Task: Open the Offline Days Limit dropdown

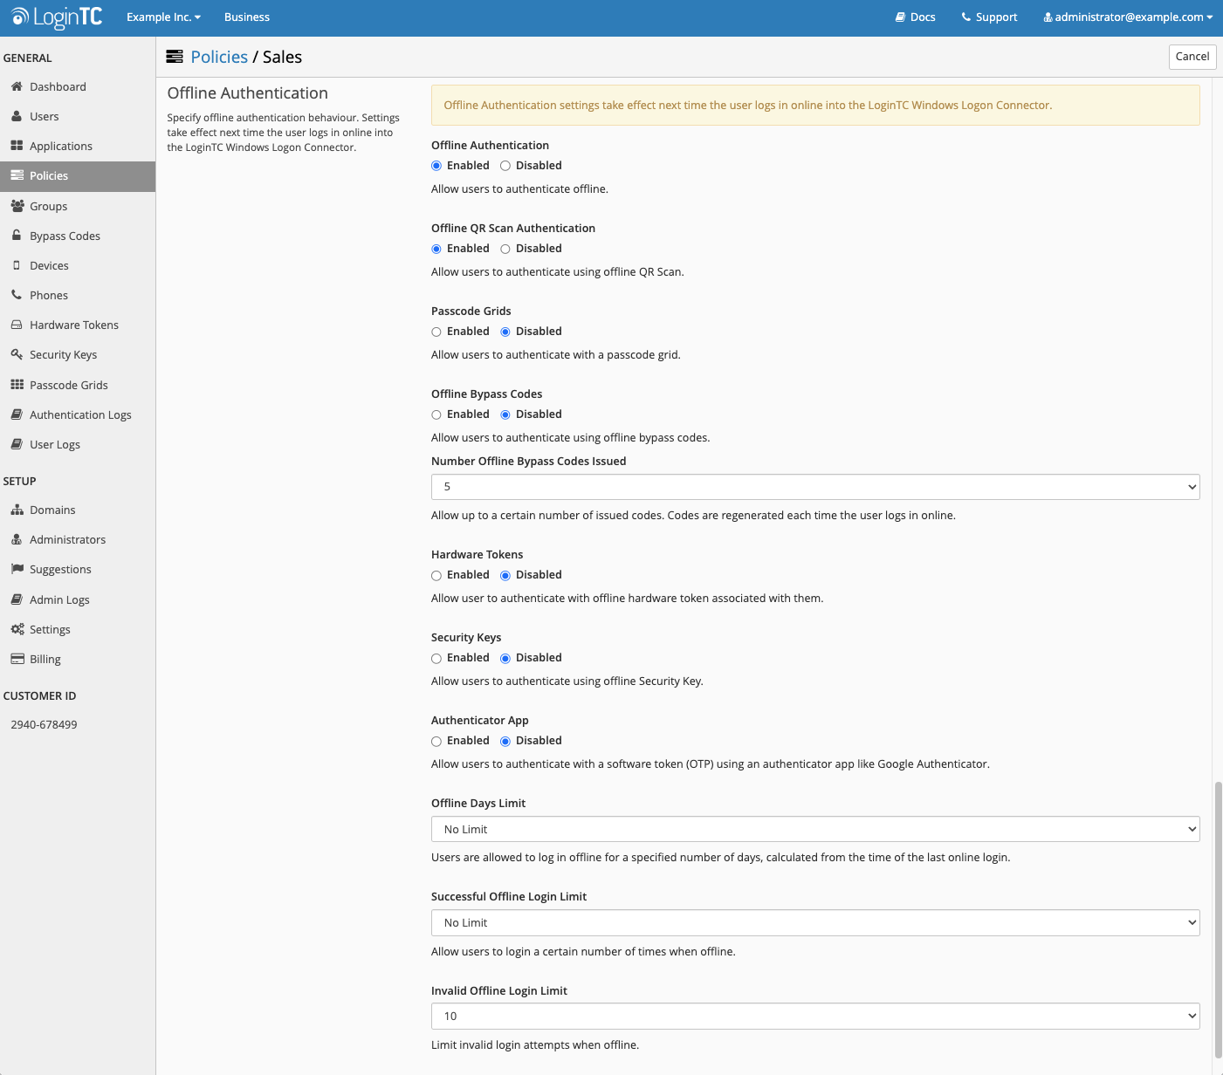Action: click(814, 829)
